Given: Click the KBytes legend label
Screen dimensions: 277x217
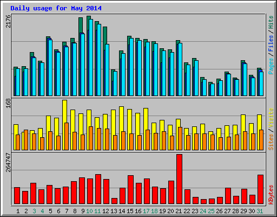Looking at the screenshot, I should [x=271, y=195].
